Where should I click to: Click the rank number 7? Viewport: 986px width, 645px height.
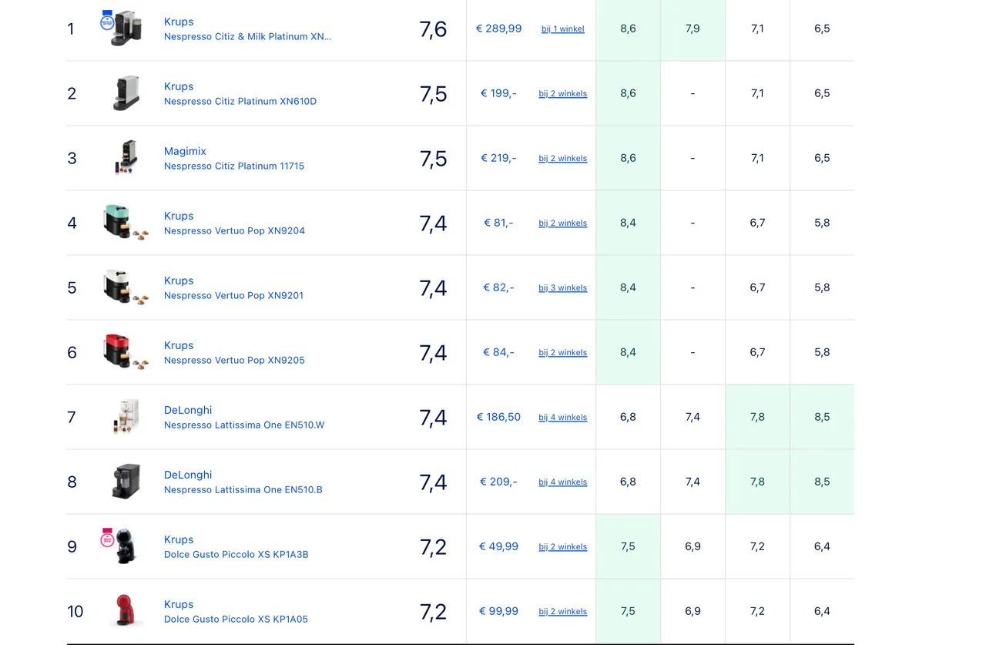(x=72, y=418)
